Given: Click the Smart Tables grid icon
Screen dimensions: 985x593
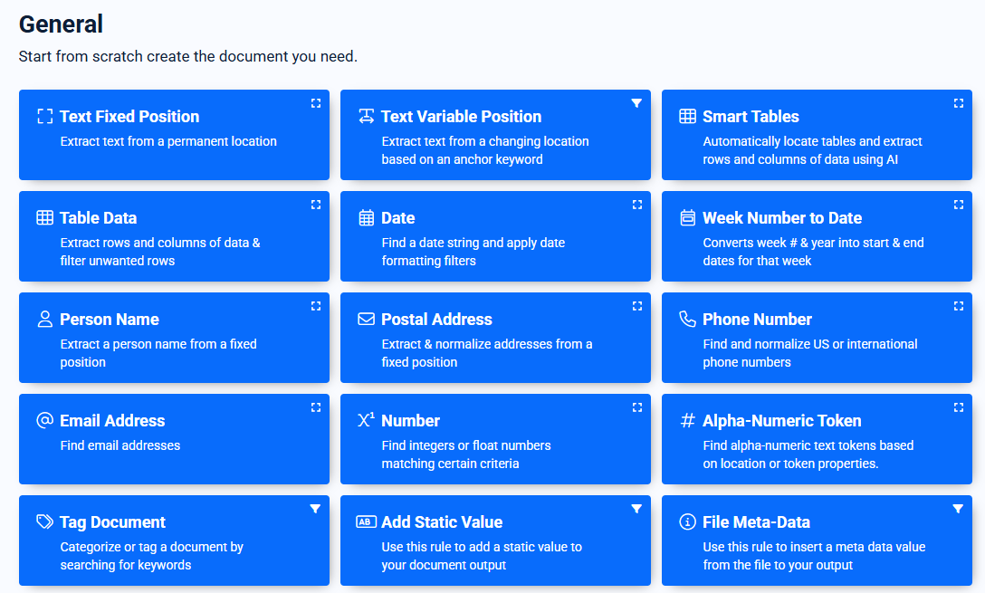Looking at the screenshot, I should [x=687, y=116].
